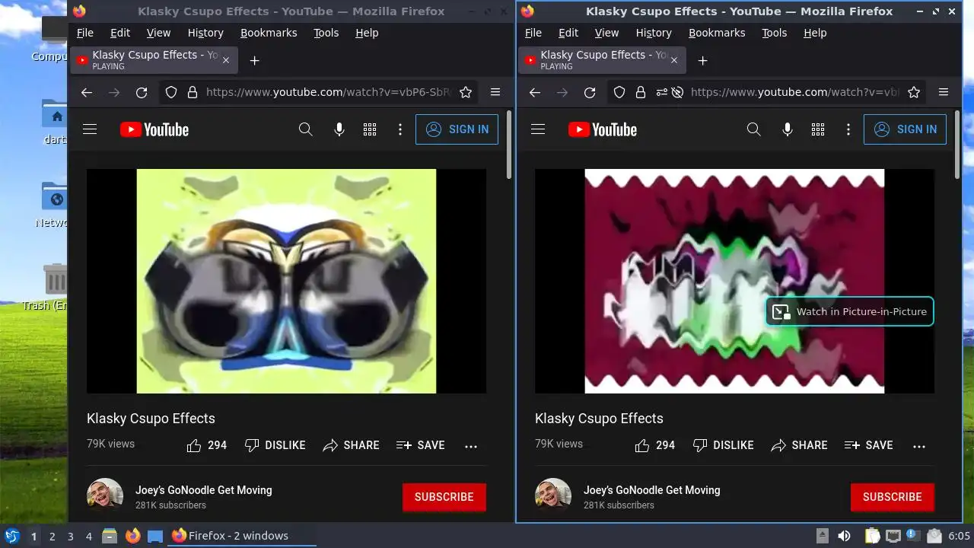Launch Firefox from taskbar quick launcher

132,536
